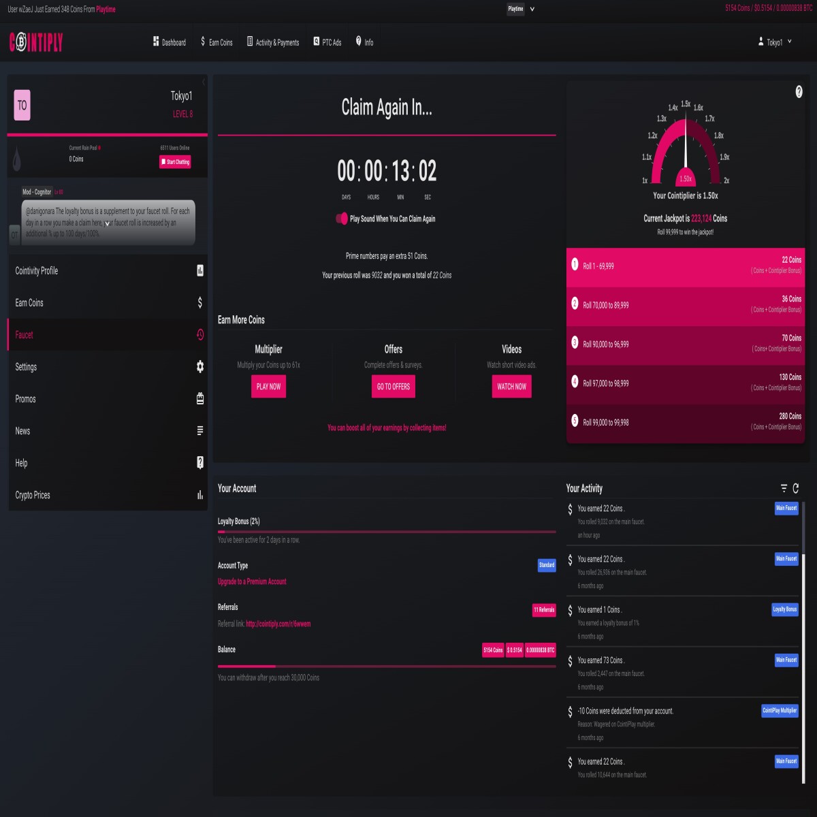
Task: Click the Your Activity refresh icon
Action: (796, 488)
